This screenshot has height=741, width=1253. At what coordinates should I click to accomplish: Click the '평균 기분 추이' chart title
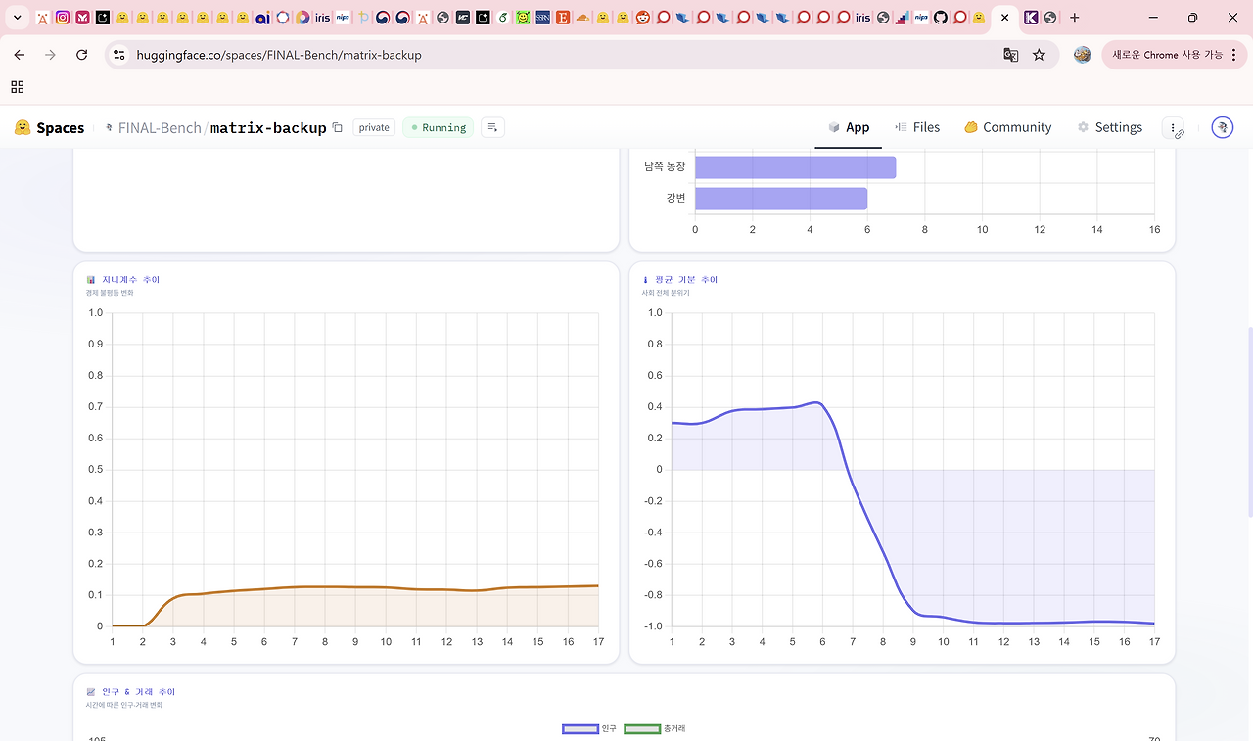point(686,280)
